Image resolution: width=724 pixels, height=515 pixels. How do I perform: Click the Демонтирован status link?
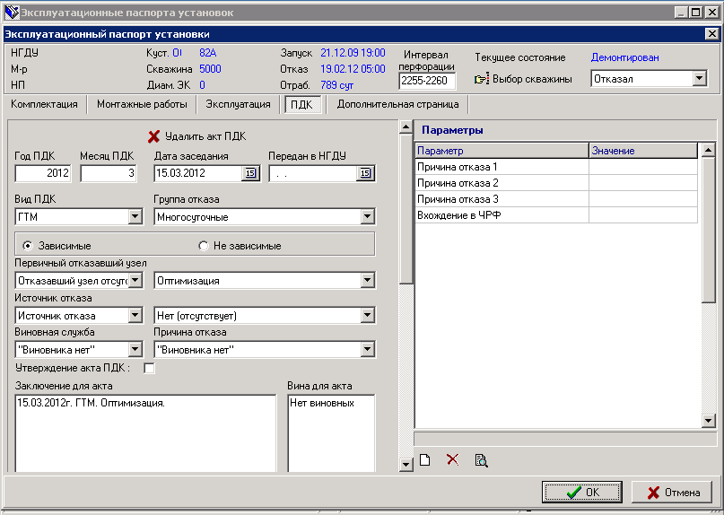pos(624,57)
